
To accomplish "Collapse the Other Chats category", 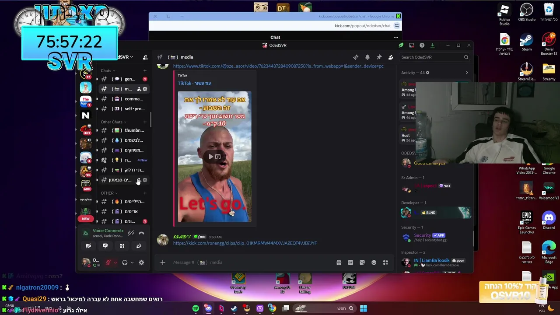I will click(x=113, y=122).
